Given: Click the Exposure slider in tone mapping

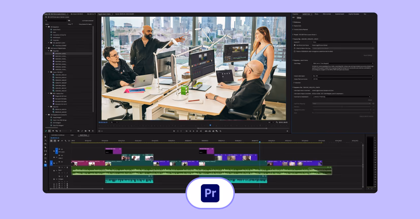Looking at the screenshot, I should click(342, 107).
